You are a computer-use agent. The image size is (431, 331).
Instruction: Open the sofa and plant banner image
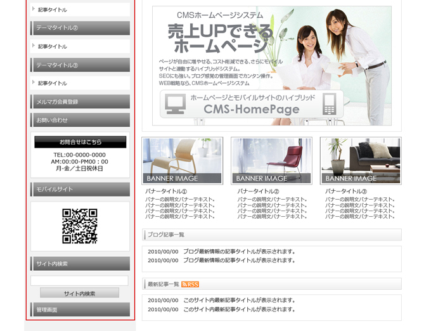pyautogui.click(x=361, y=160)
